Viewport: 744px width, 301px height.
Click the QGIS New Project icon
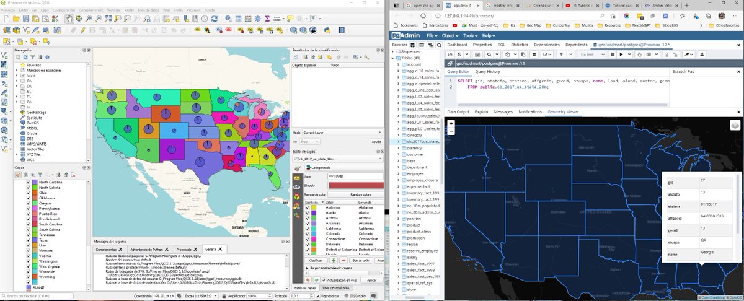tap(7, 18)
